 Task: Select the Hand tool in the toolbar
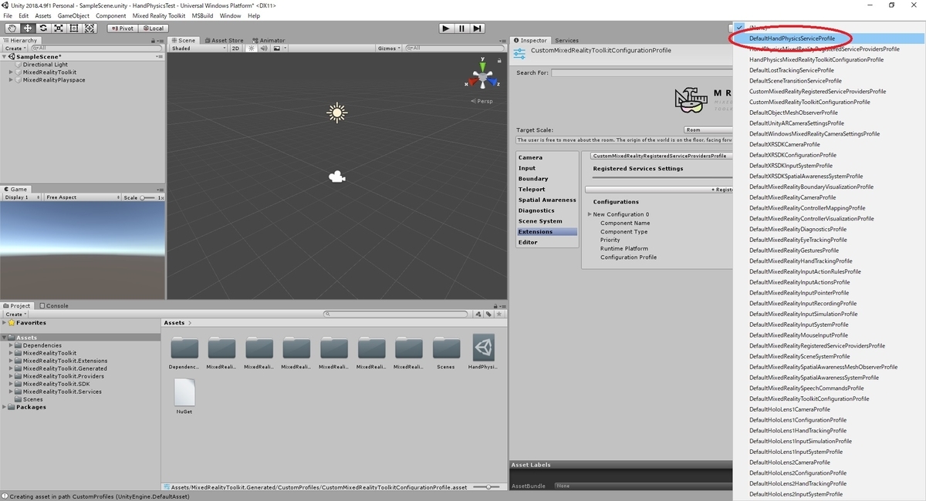click(12, 29)
